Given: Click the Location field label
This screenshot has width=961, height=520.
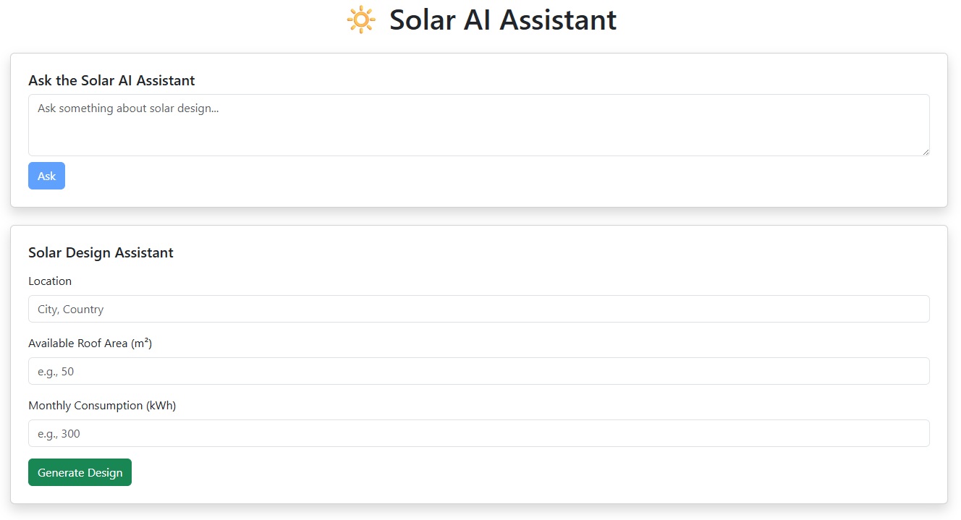Looking at the screenshot, I should point(50,281).
